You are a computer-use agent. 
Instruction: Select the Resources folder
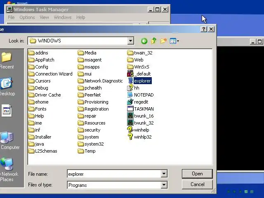coord(92,123)
